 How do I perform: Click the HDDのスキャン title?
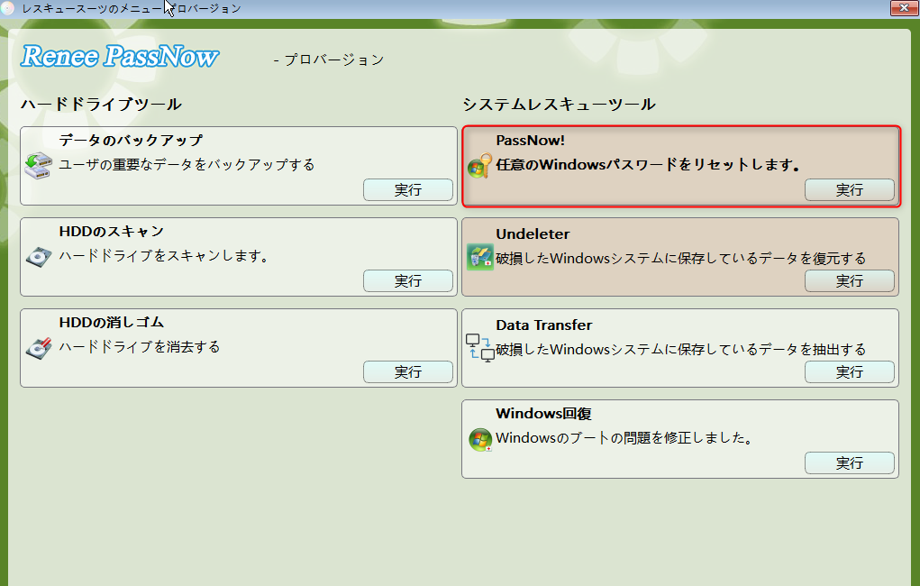(112, 232)
